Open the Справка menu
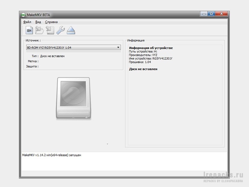The width and height of the screenshot is (249, 187). 51,22
